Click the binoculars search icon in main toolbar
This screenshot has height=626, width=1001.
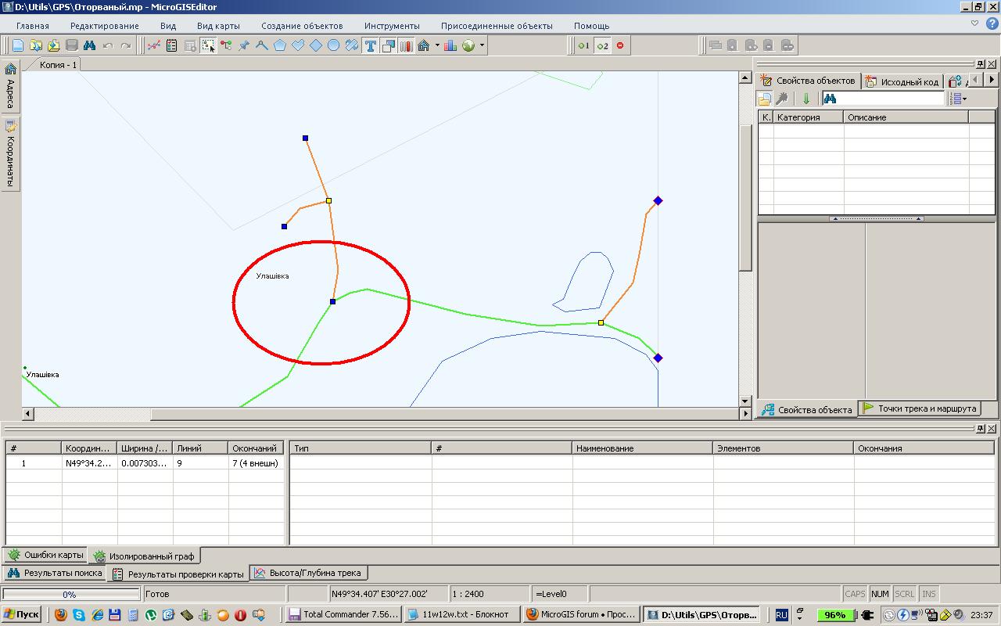(x=89, y=45)
